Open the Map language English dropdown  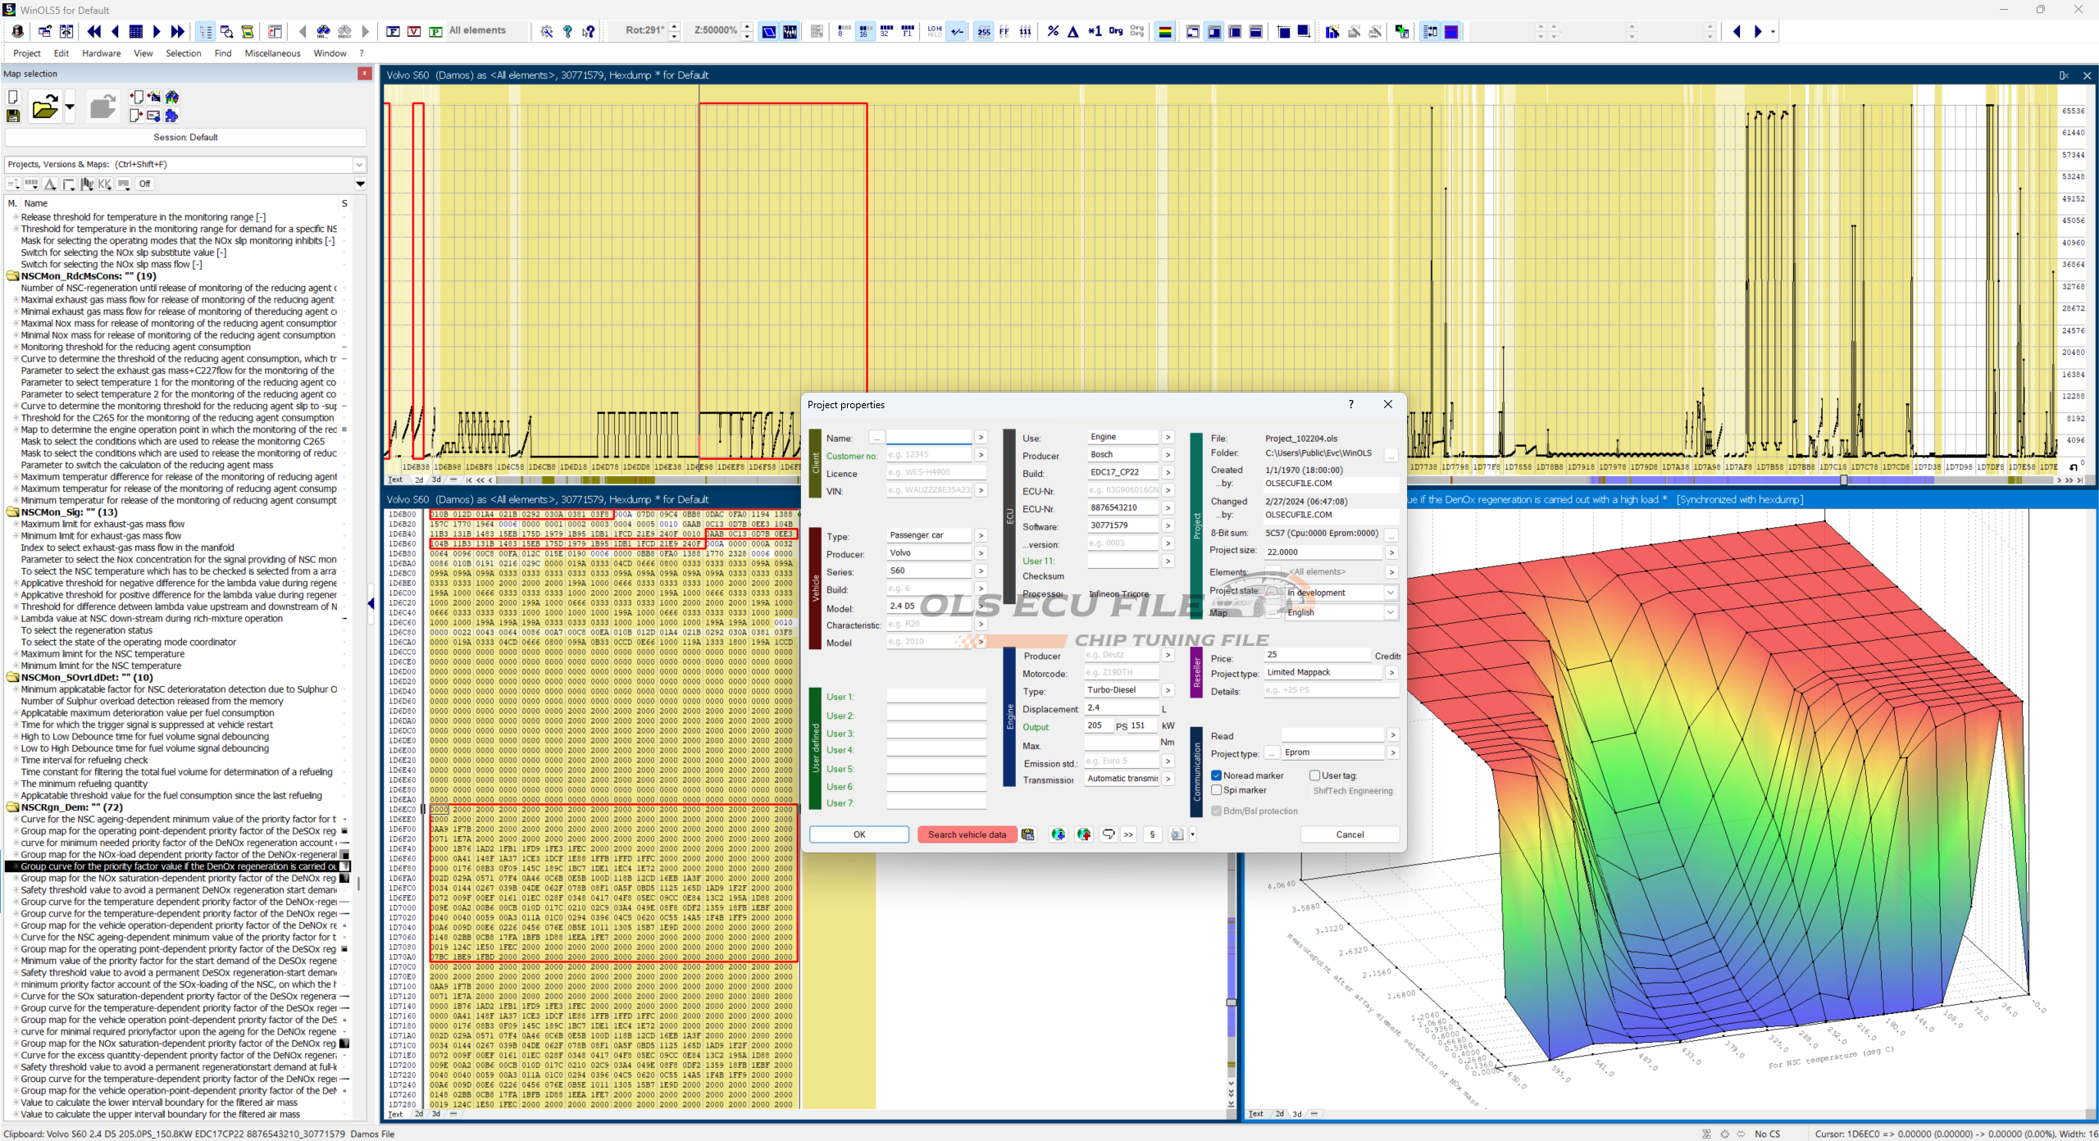1391,612
